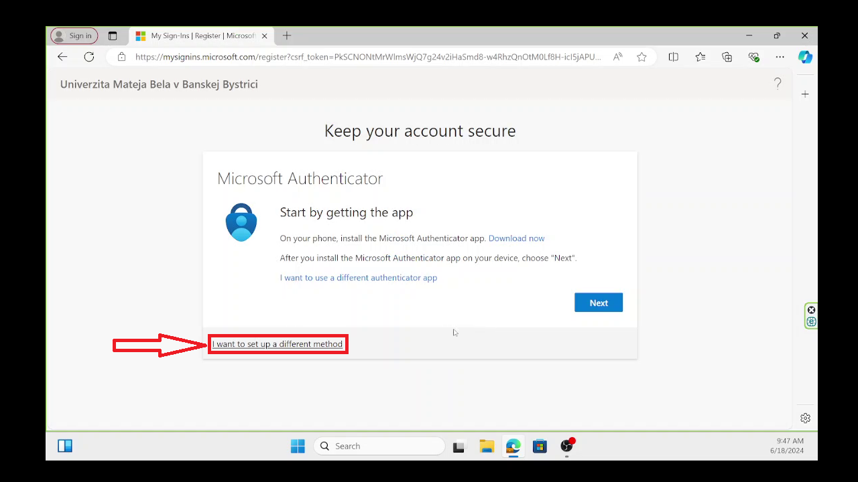Click the Next button
Image resolution: width=858 pixels, height=482 pixels.
coord(599,303)
